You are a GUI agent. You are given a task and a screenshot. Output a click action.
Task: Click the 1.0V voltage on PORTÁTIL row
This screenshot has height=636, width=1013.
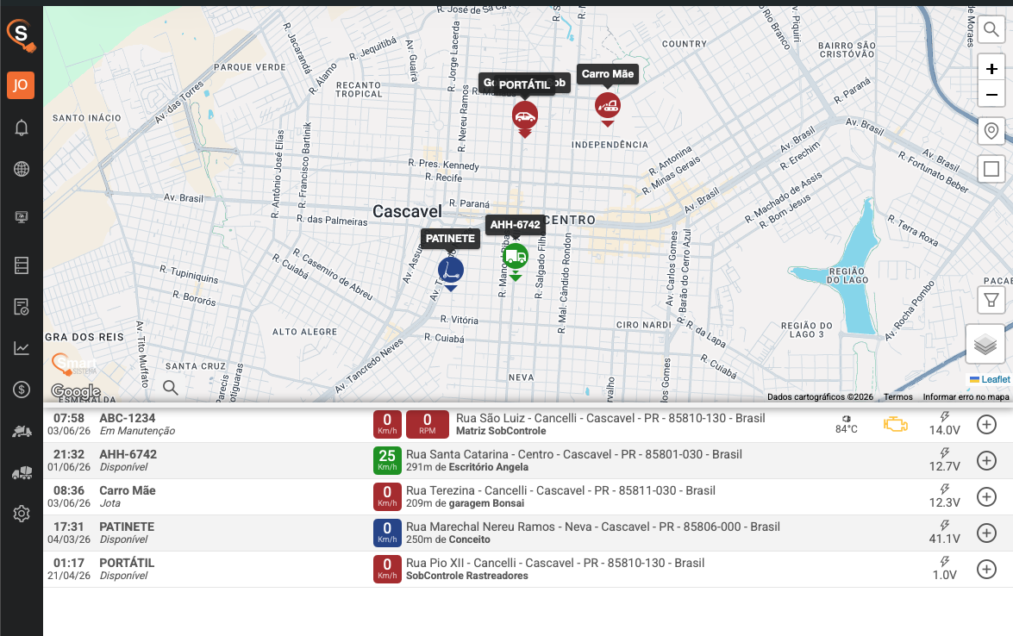pos(944,569)
